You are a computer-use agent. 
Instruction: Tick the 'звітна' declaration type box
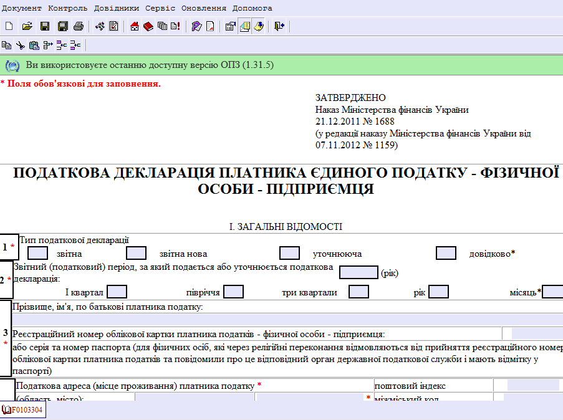[38, 253]
